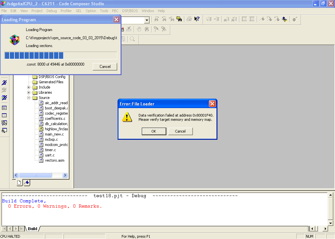Click the Find in Files icon
335x239 pixels.
tap(179, 19)
